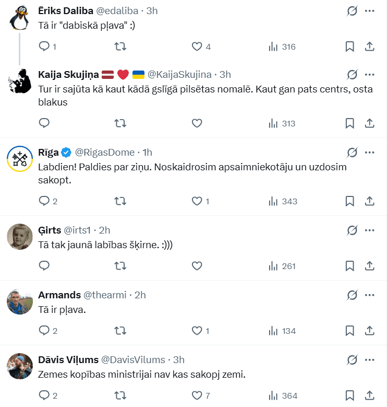Share Dāvis Viļums' tweet
The image size is (387, 407).
tap(369, 396)
